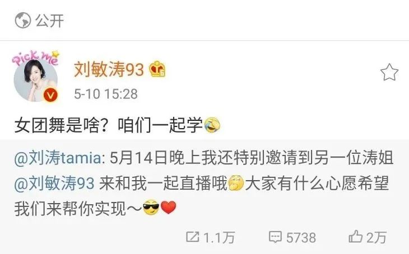The image size is (409, 254).
Task: Open the 刘敏涛93 username link
Action: coord(109,69)
